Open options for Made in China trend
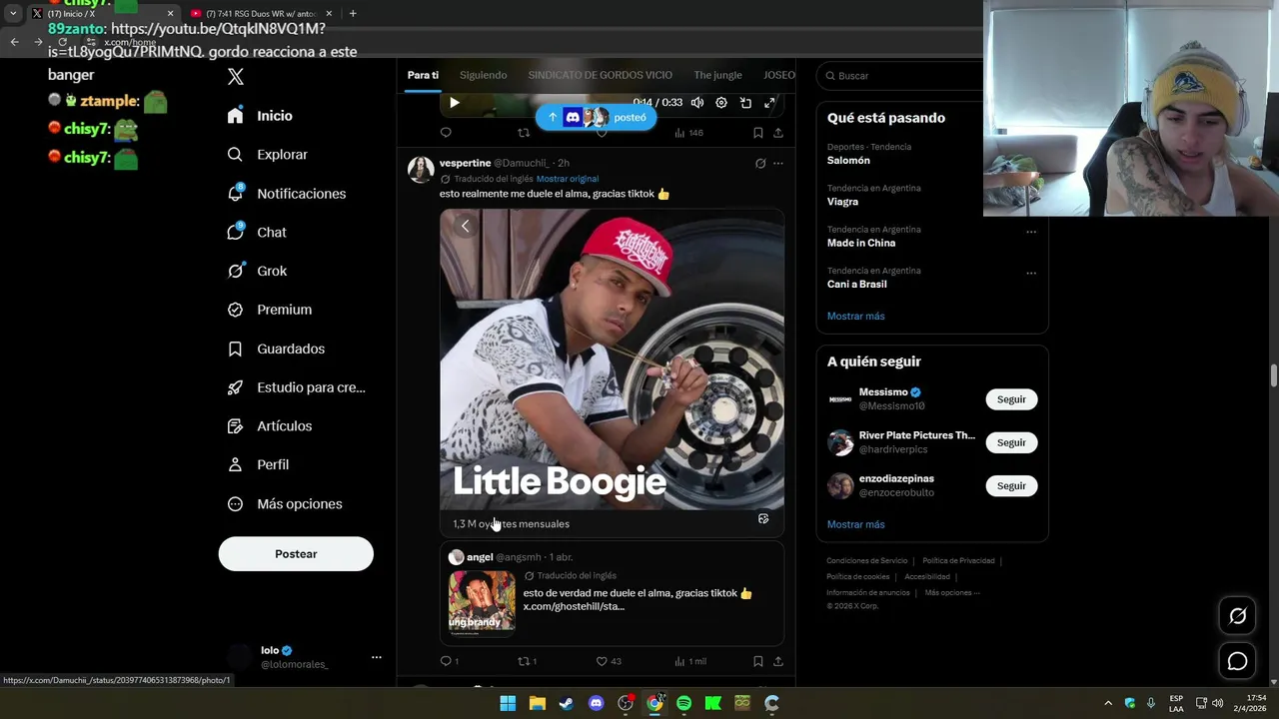This screenshot has width=1279, height=719. 1031,232
